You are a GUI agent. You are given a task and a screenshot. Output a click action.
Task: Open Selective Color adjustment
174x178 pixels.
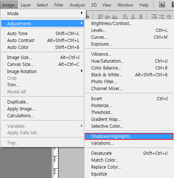coord(129,126)
